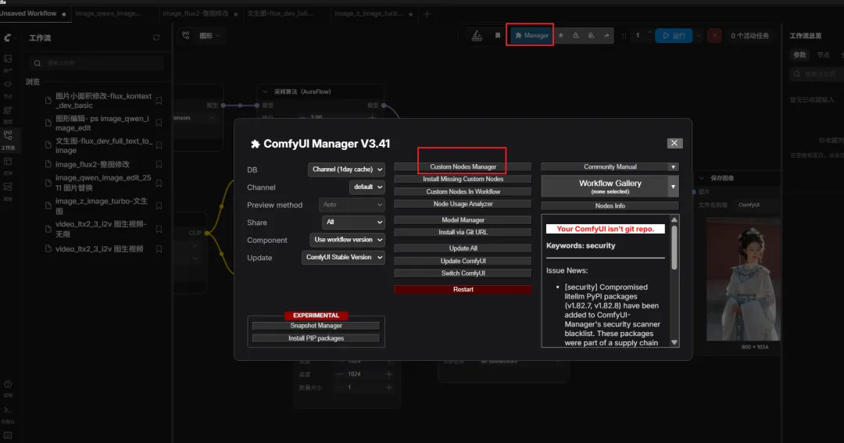Image resolution: width=844 pixels, height=443 pixels.
Task: Expand the Community Manual dropdown arrow
Action: pos(673,167)
